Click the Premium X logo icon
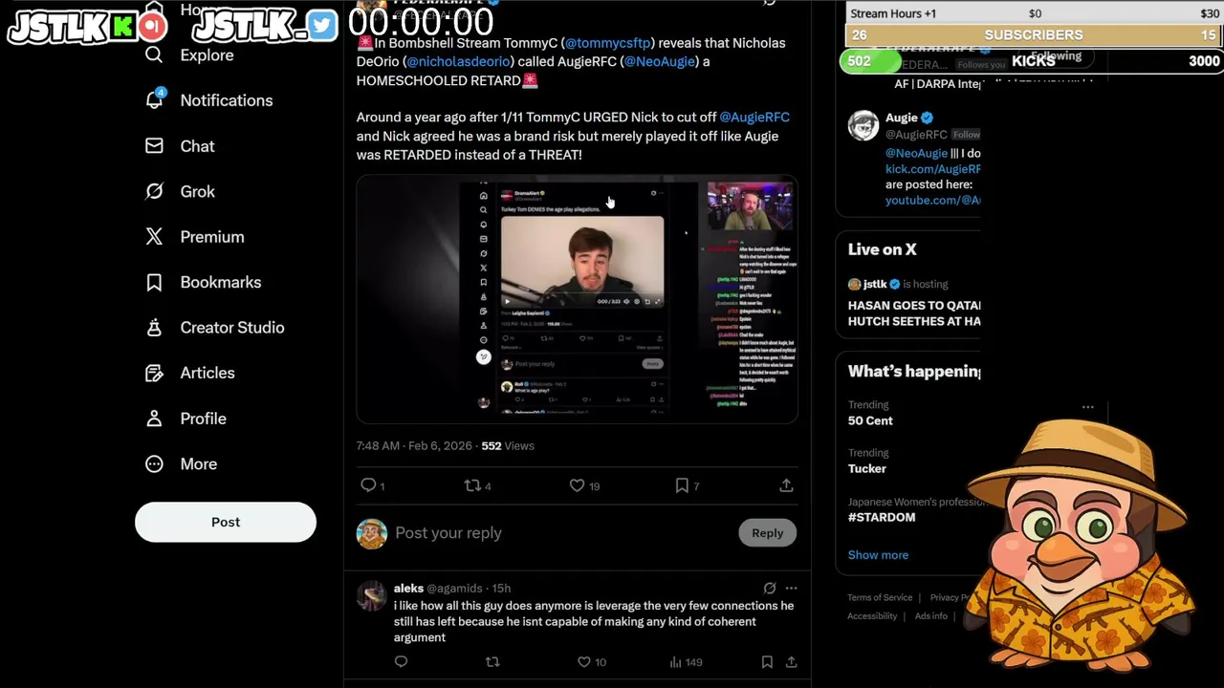1224x688 pixels. point(154,237)
